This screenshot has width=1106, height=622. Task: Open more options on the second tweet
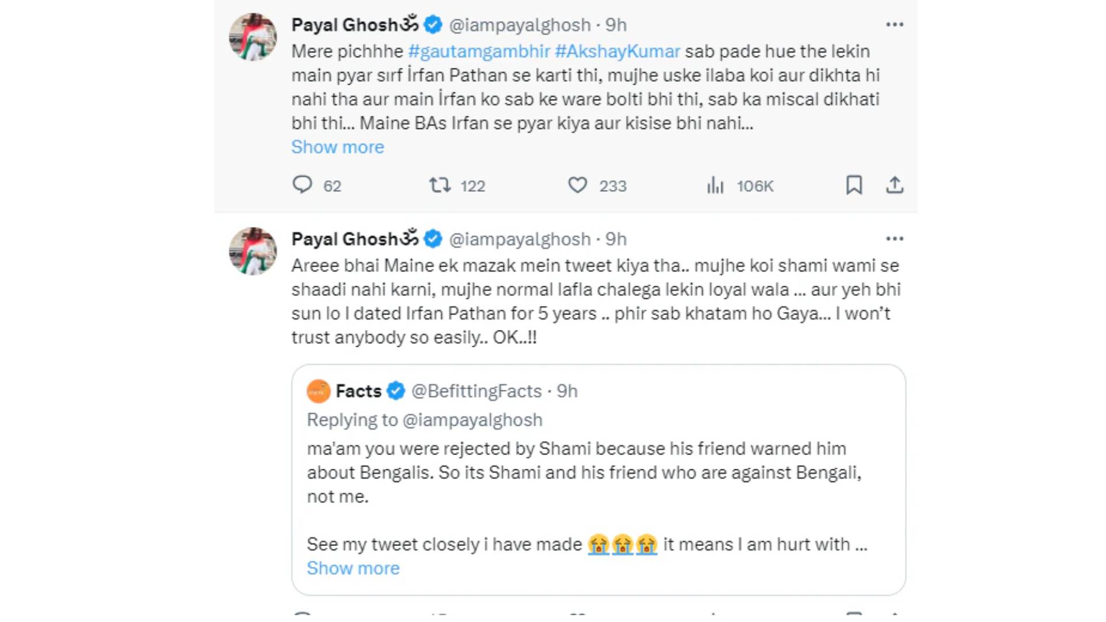point(894,239)
